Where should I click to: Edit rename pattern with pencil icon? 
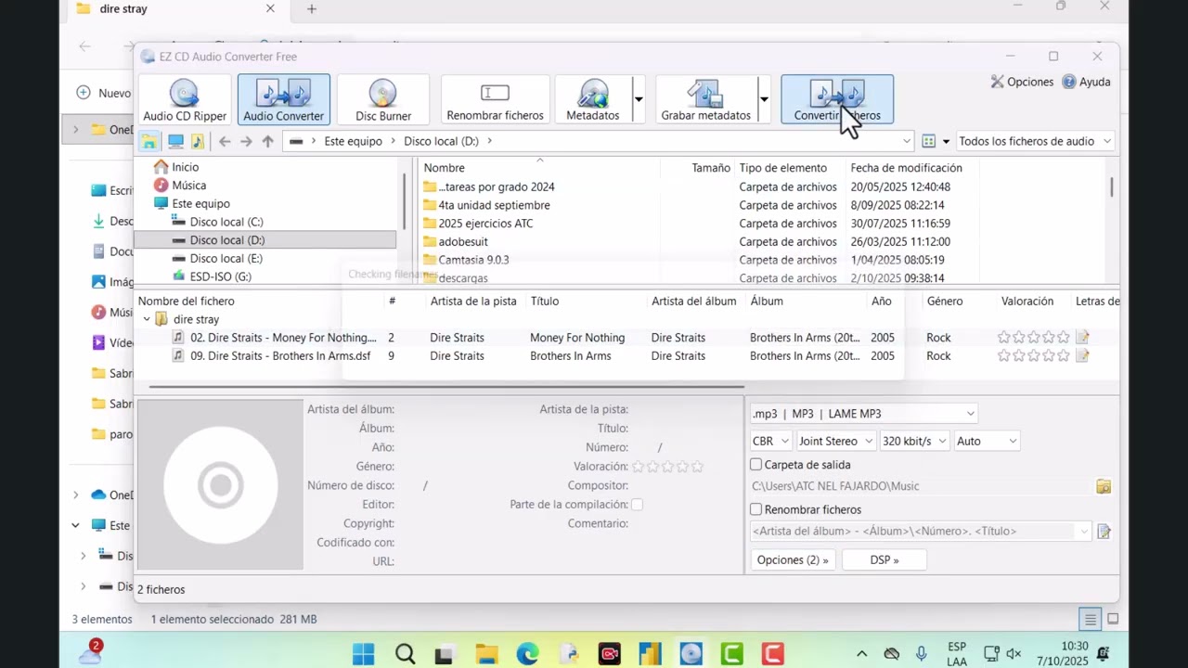[1104, 532]
